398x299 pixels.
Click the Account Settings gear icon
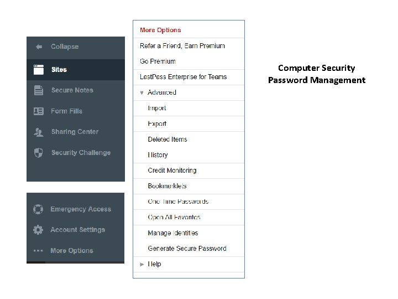coord(38,230)
